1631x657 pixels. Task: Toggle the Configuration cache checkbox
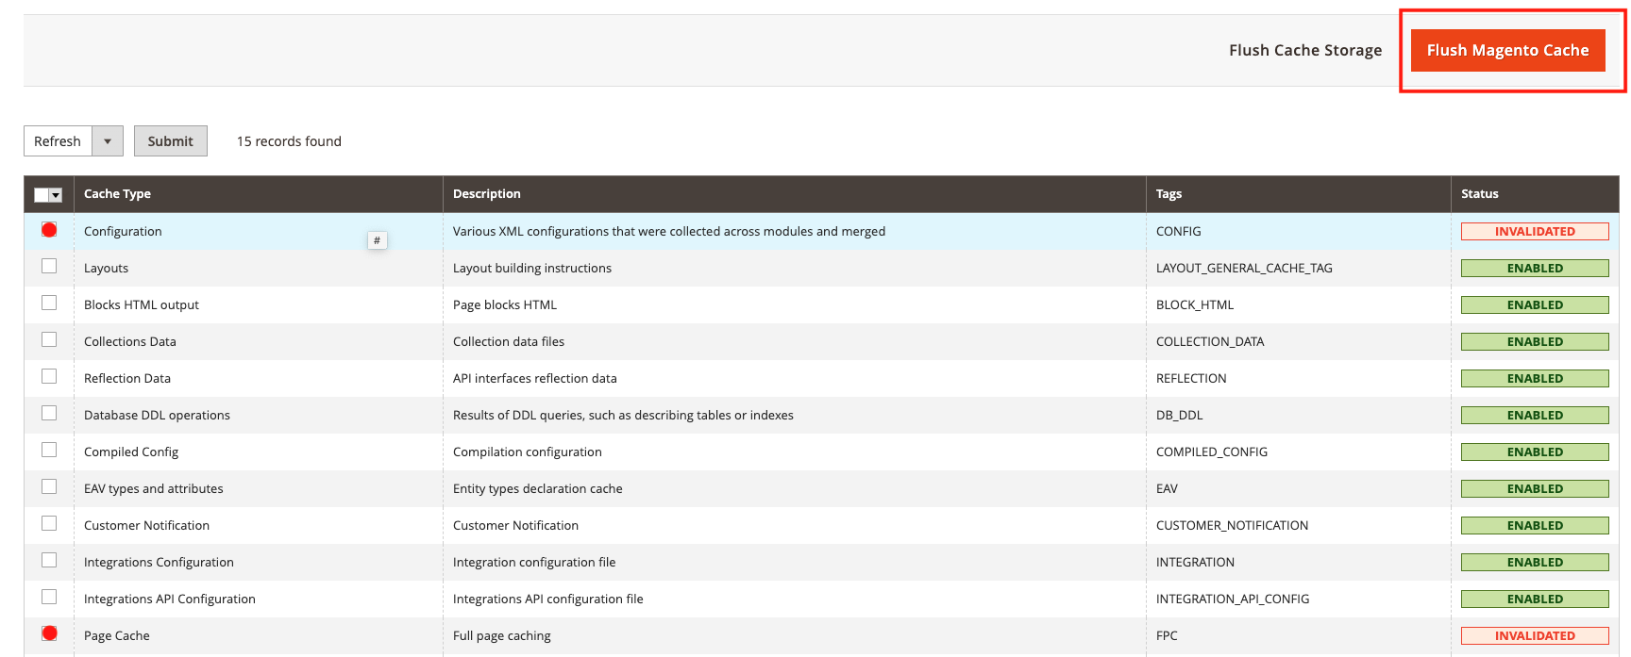49,230
